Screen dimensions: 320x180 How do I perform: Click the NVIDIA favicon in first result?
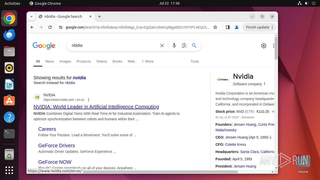pyautogui.click(x=37, y=97)
